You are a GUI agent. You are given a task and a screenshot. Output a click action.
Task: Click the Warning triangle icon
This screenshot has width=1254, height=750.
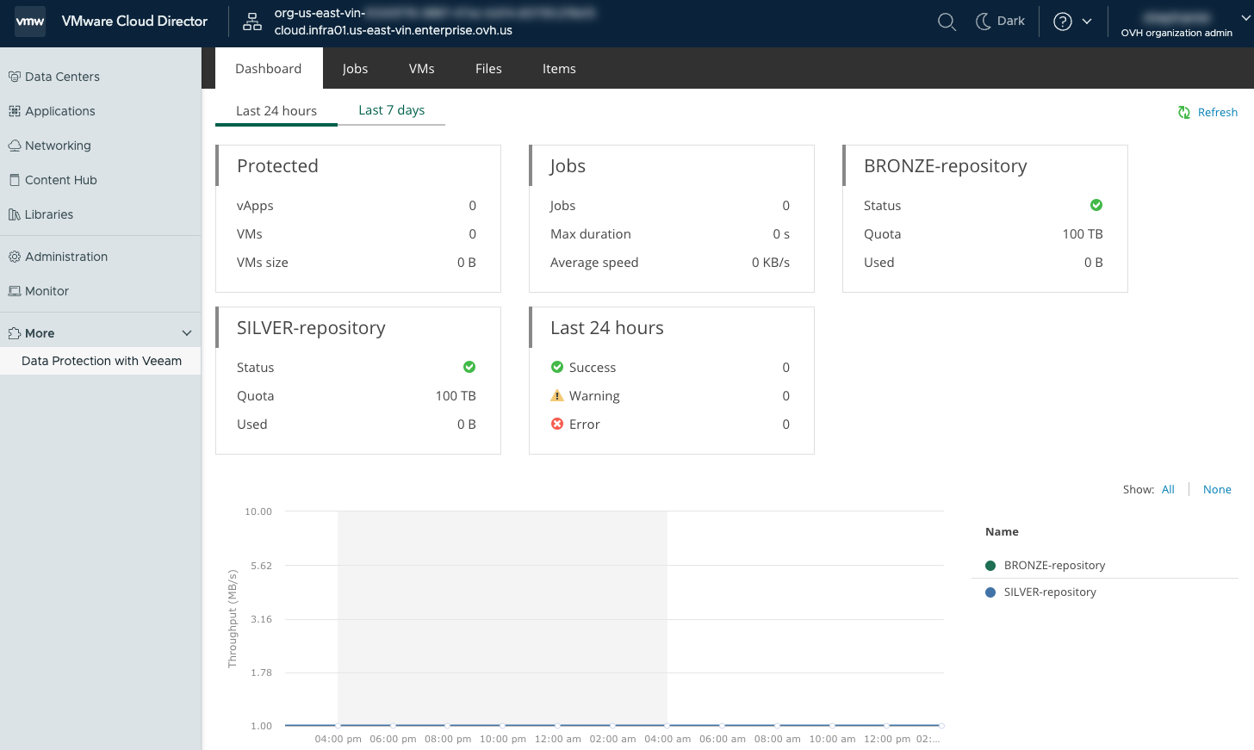click(x=557, y=395)
